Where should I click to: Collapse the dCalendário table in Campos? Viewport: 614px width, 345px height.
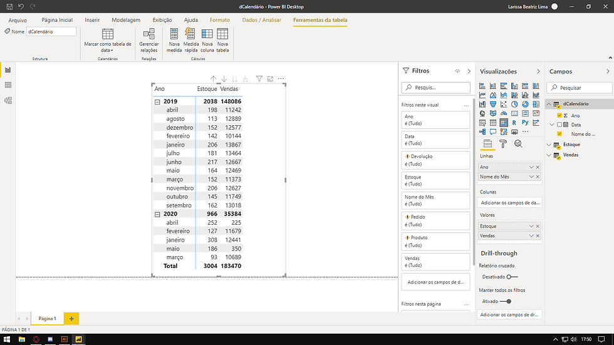(549, 104)
